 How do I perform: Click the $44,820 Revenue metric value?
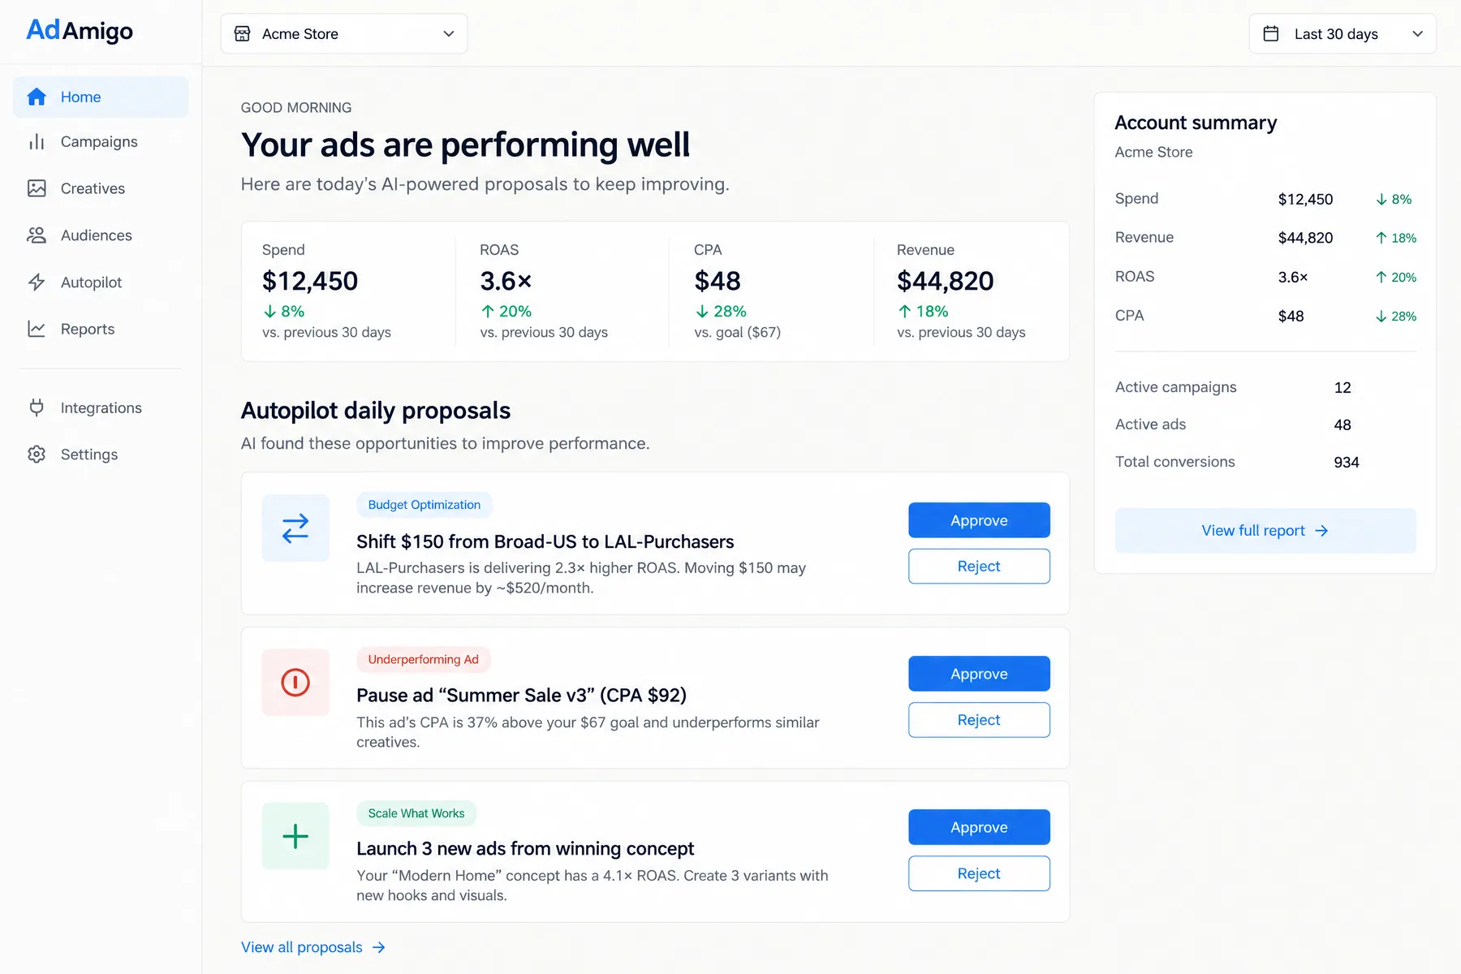(x=945, y=281)
